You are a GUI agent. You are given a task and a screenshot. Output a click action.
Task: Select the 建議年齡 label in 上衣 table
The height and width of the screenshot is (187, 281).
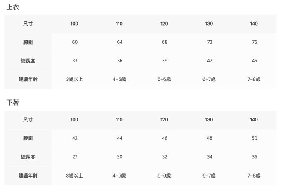click(x=28, y=79)
